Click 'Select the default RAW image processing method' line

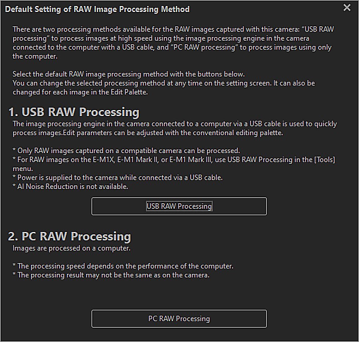[x=128, y=74]
